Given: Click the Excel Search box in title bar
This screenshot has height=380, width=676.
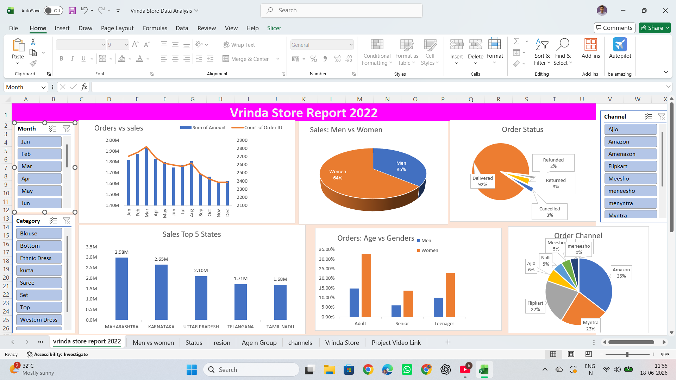Looking at the screenshot, I should pos(342,11).
